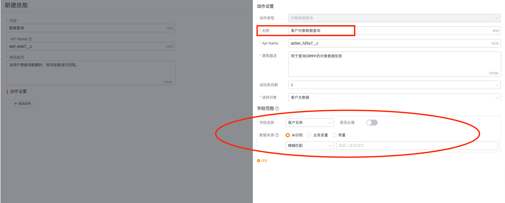505x203 pixels.
Task: Click the 字段范围 section title
Action: pyautogui.click(x=265, y=108)
